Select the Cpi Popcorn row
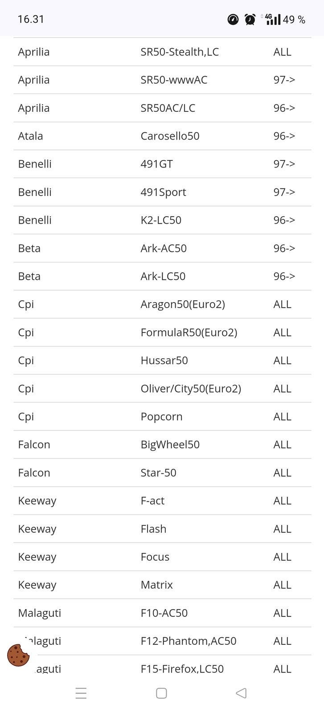The image size is (324, 713). click(161, 417)
